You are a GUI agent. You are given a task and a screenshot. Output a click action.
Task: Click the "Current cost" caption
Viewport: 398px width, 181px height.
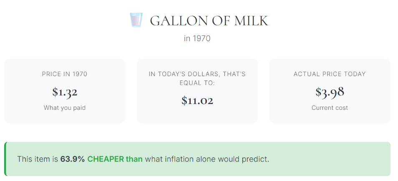[330, 108]
